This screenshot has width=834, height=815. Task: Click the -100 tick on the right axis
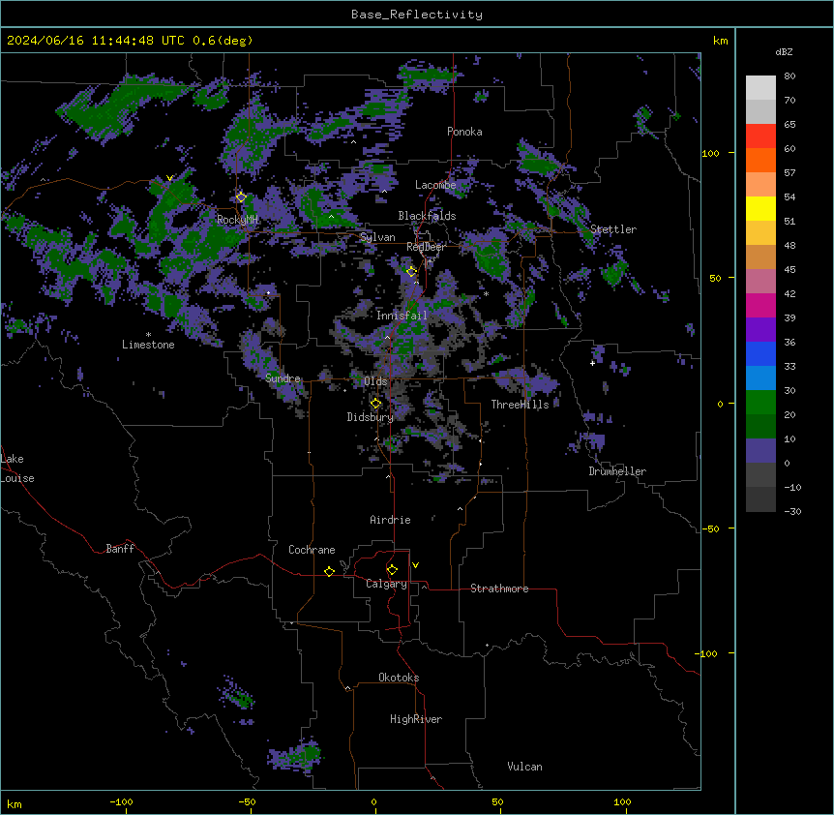pyautogui.click(x=707, y=653)
